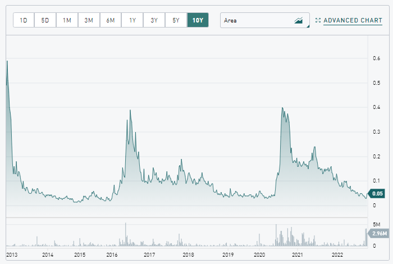Click the 0.05 current price label
This screenshot has height=264, width=393.
377,193
